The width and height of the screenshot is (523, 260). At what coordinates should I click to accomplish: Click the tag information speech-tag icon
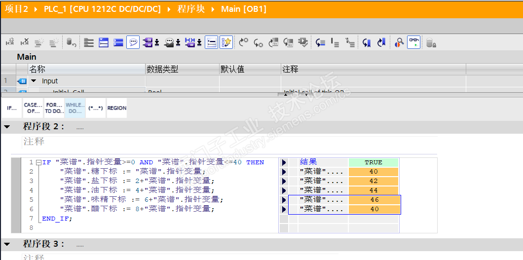click(x=169, y=42)
